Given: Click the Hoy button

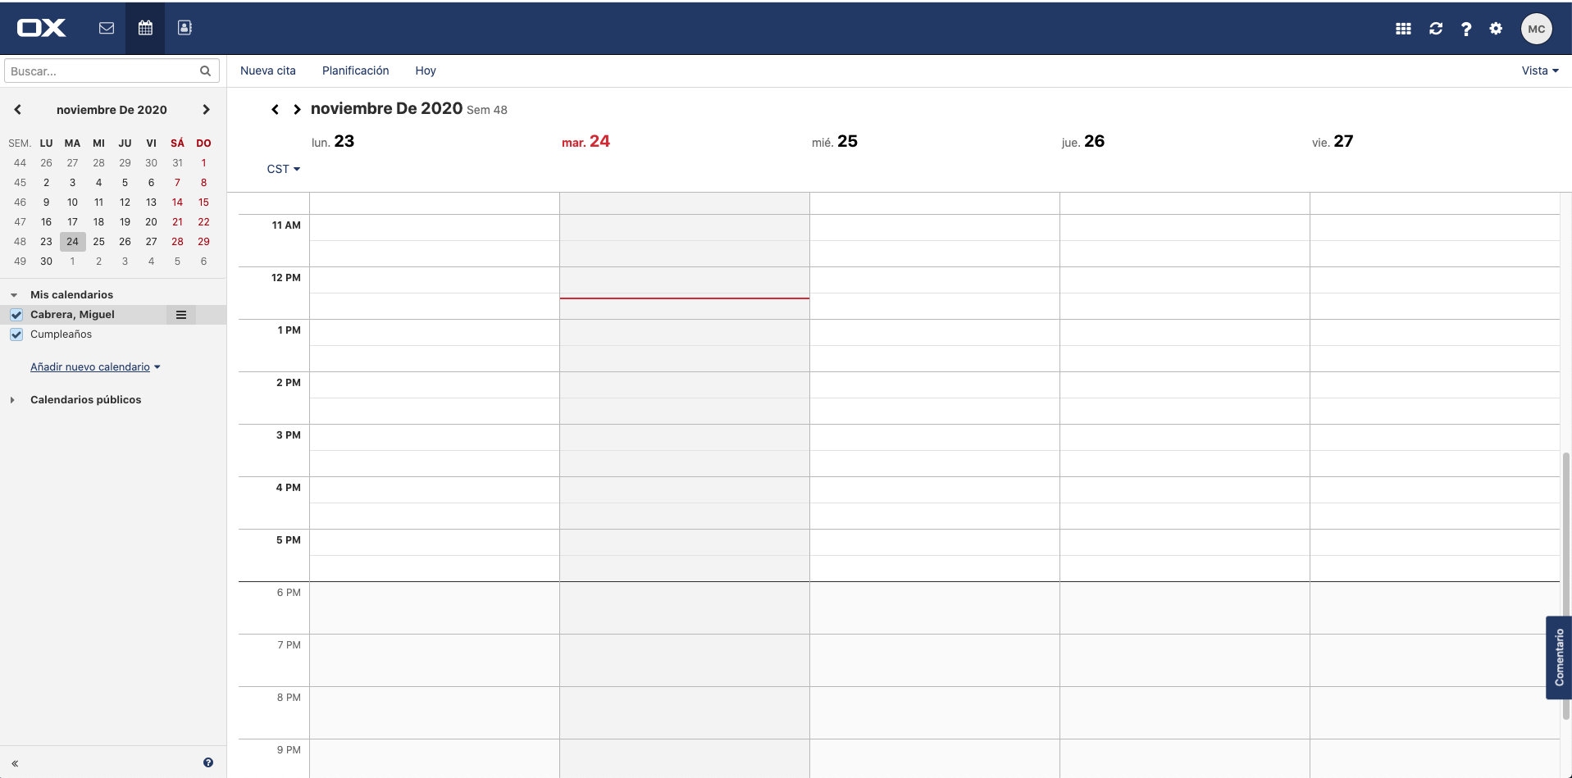Looking at the screenshot, I should click(425, 71).
